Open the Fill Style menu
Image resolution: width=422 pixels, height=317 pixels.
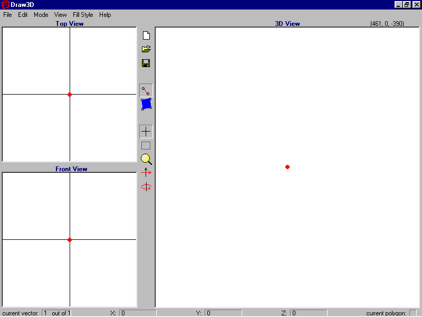(83, 15)
